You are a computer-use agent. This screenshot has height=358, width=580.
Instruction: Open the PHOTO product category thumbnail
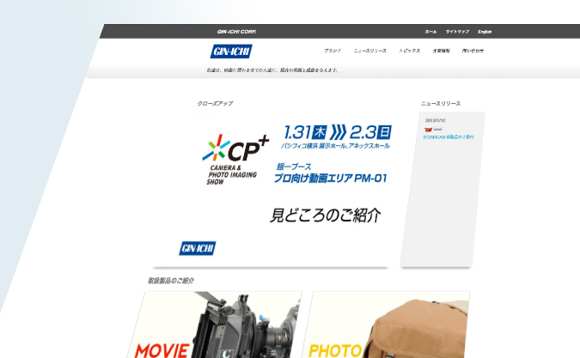click(x=388, y=325)
